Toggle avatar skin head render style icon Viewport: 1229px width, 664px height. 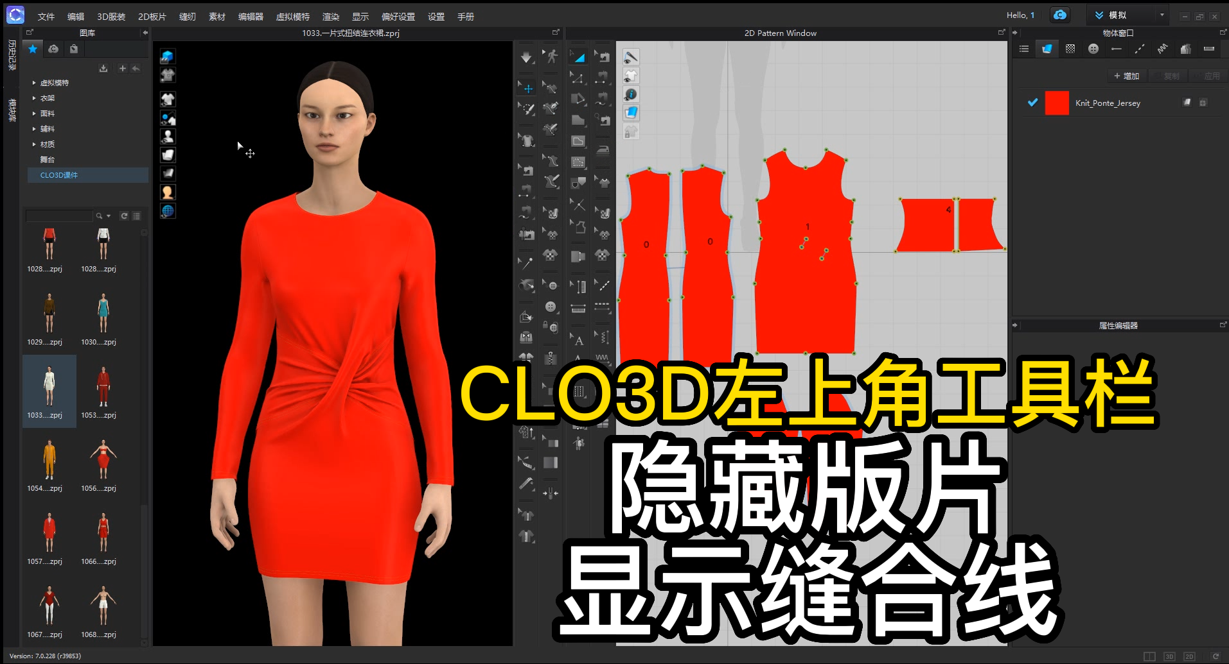168,192
